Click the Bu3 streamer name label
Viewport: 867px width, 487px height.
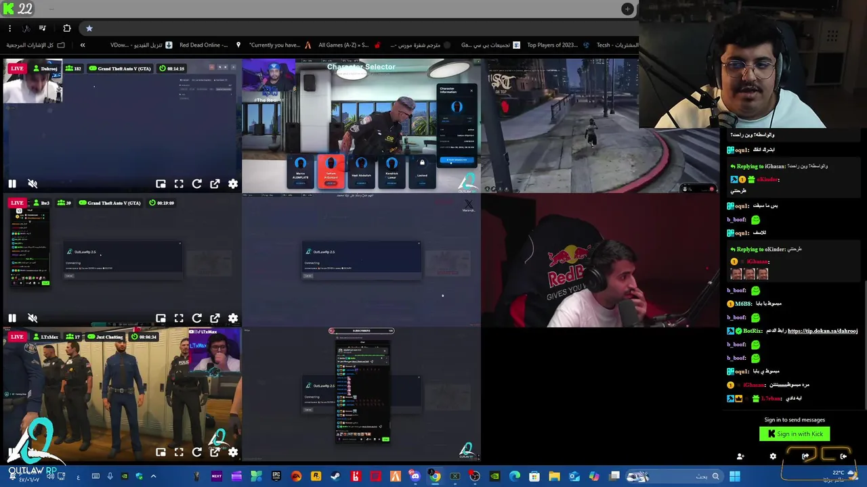click(x=41, y=203)
